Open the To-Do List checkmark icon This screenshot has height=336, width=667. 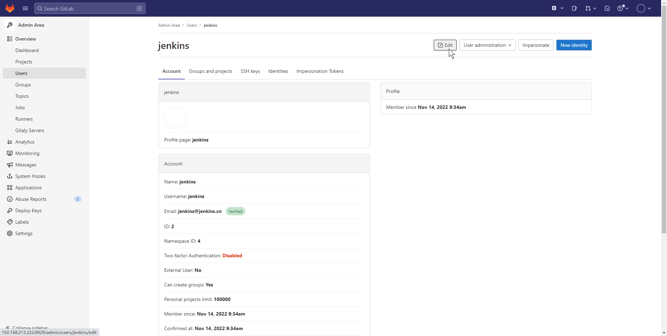[607, 8]
